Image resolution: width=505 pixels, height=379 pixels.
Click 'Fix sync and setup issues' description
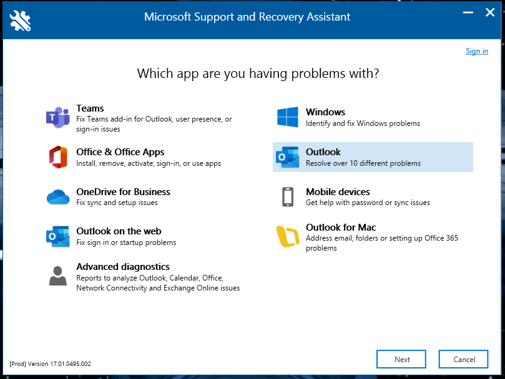tap(117, 203)
